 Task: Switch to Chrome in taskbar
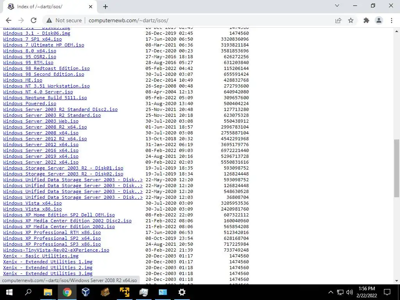(67, 292)
